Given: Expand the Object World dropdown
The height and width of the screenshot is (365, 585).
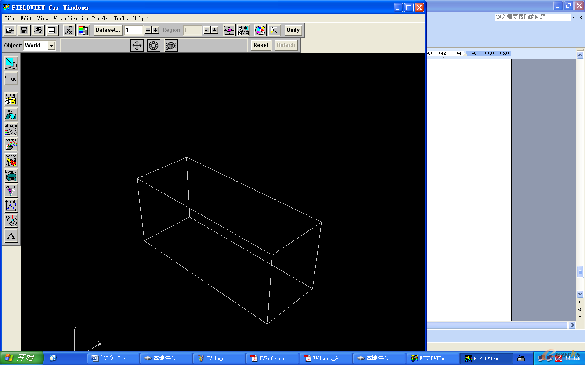Looking at the screenshot, I should click(x=51, y=45).
